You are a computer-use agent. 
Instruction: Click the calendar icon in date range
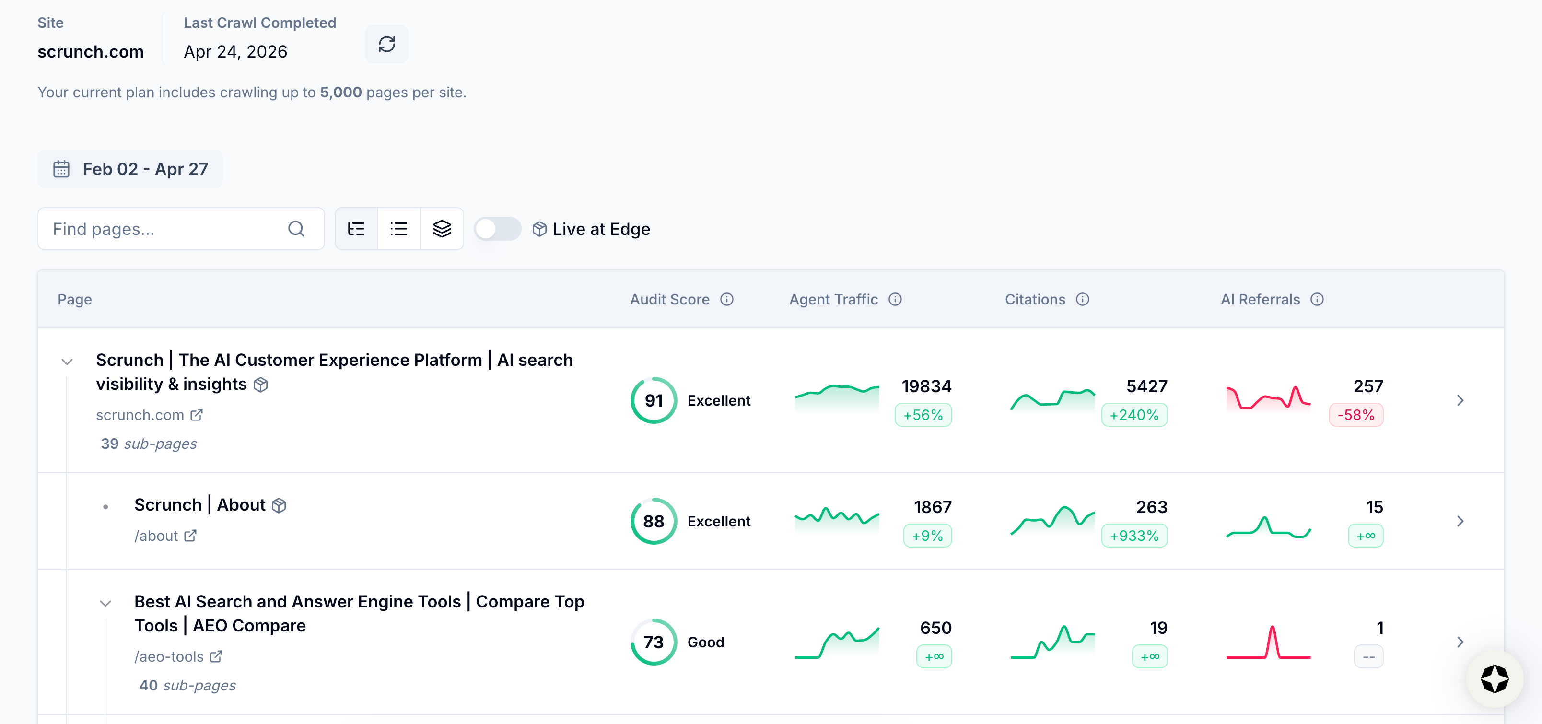coord(61,169)
